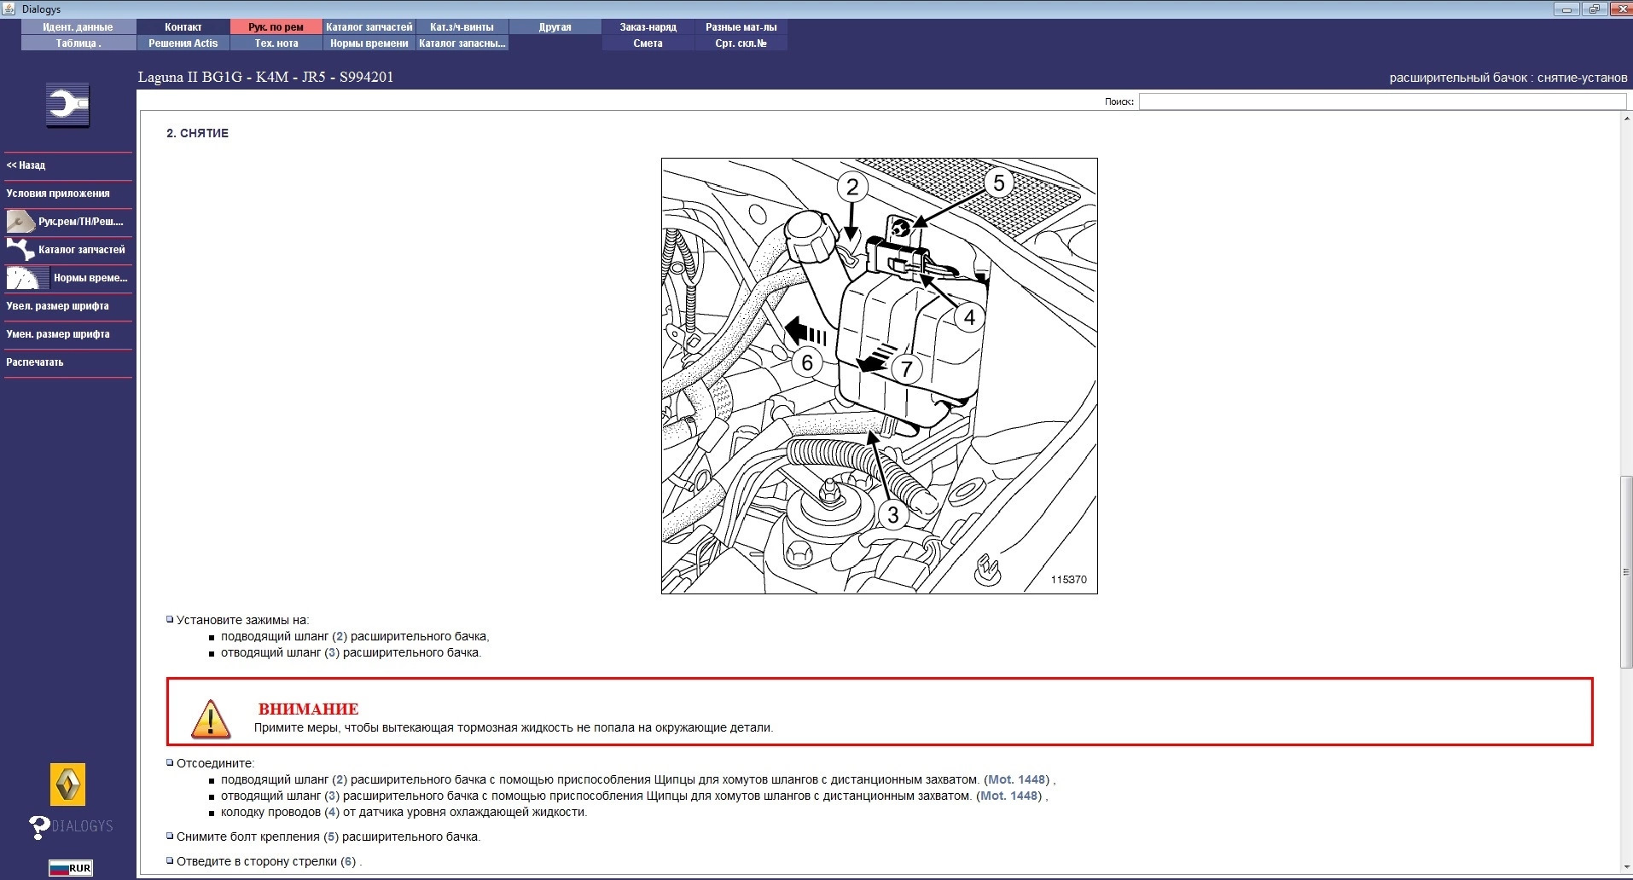This screenshot has height=880, width=1633.
Task: Click the first Mot. 1448 tool link
Action: coord(1017,779)
